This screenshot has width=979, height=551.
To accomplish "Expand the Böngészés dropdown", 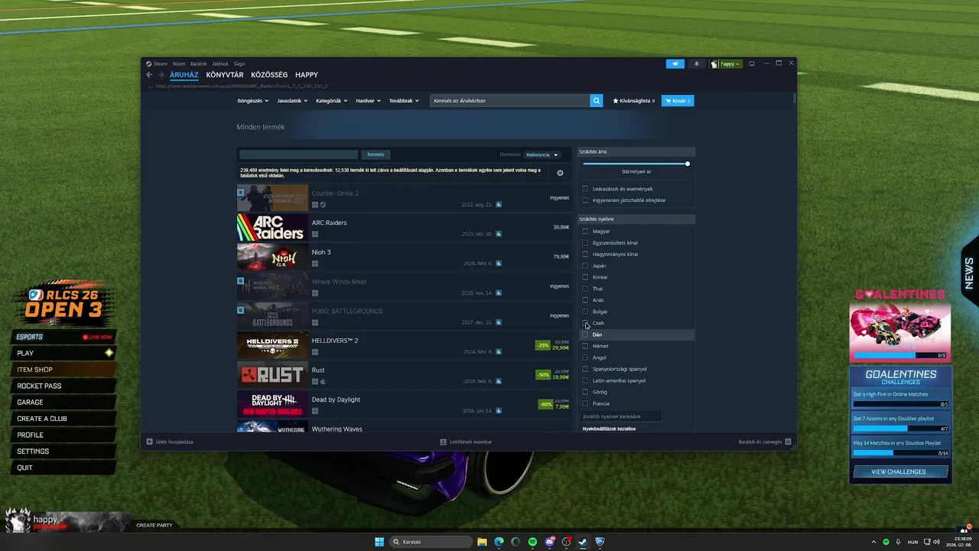I will (252, 101).
